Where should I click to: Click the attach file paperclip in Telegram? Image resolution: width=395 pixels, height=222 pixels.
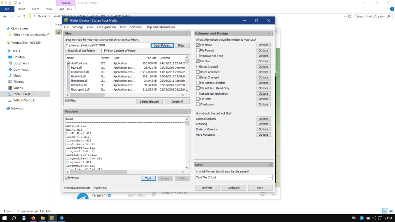(x=154, y=193)
